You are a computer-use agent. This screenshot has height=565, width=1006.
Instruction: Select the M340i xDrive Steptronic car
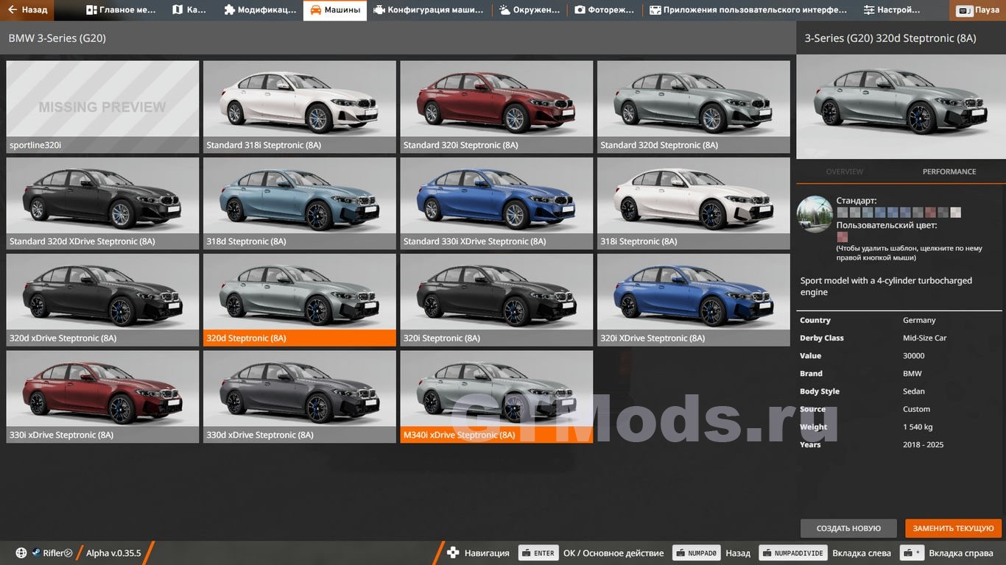[x=496, y=397]
